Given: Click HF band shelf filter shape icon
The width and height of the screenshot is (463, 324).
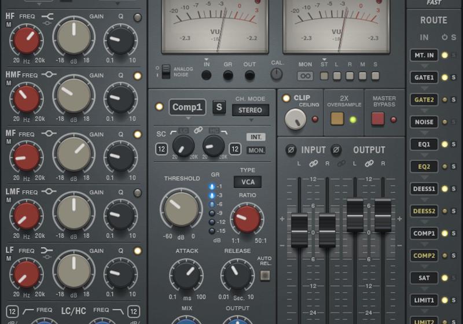Looking at the screenshot, I should 47,16.
